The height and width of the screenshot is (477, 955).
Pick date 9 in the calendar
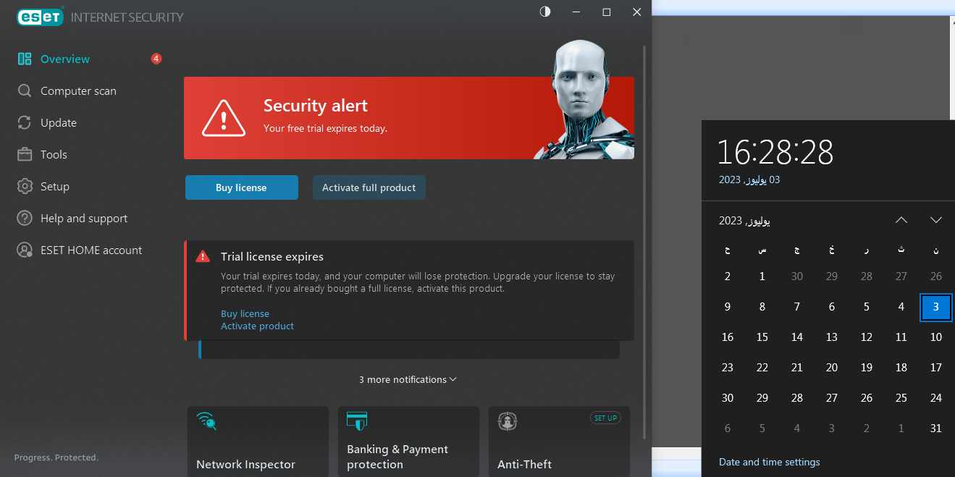728,307
